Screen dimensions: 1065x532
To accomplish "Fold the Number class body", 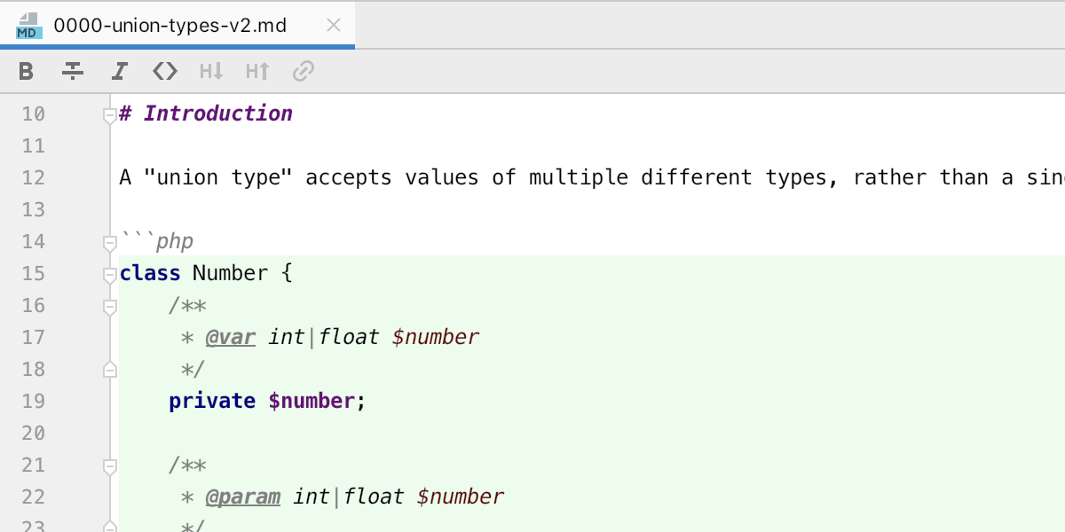I will (x=108, y=273).
